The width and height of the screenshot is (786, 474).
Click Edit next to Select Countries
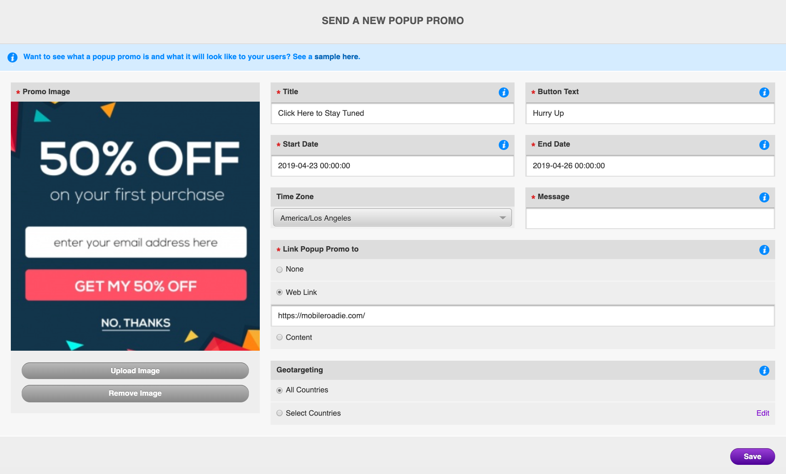(x=762, y=413)
